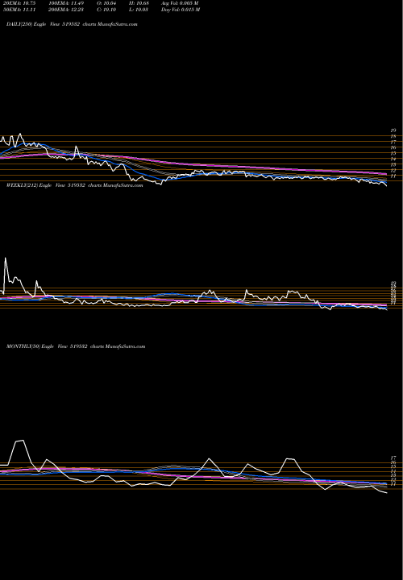Click the WEEKLY(212) Eagle View chart title
Viewport: 403px width, 580px height.
(x=74, y=185)
